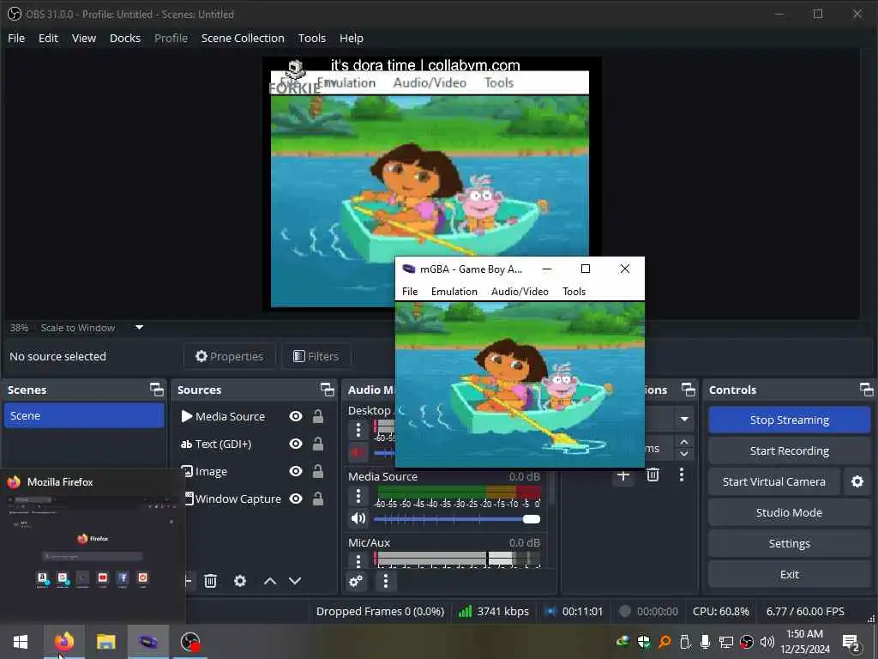
Task: Enter Studio Mode
Action: (x=789, y=512)
